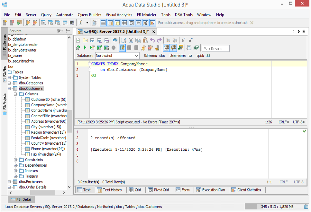311x212 pixels.
Task: Expand the dbo.Categories tree node
Action: (x=9, y=83)
